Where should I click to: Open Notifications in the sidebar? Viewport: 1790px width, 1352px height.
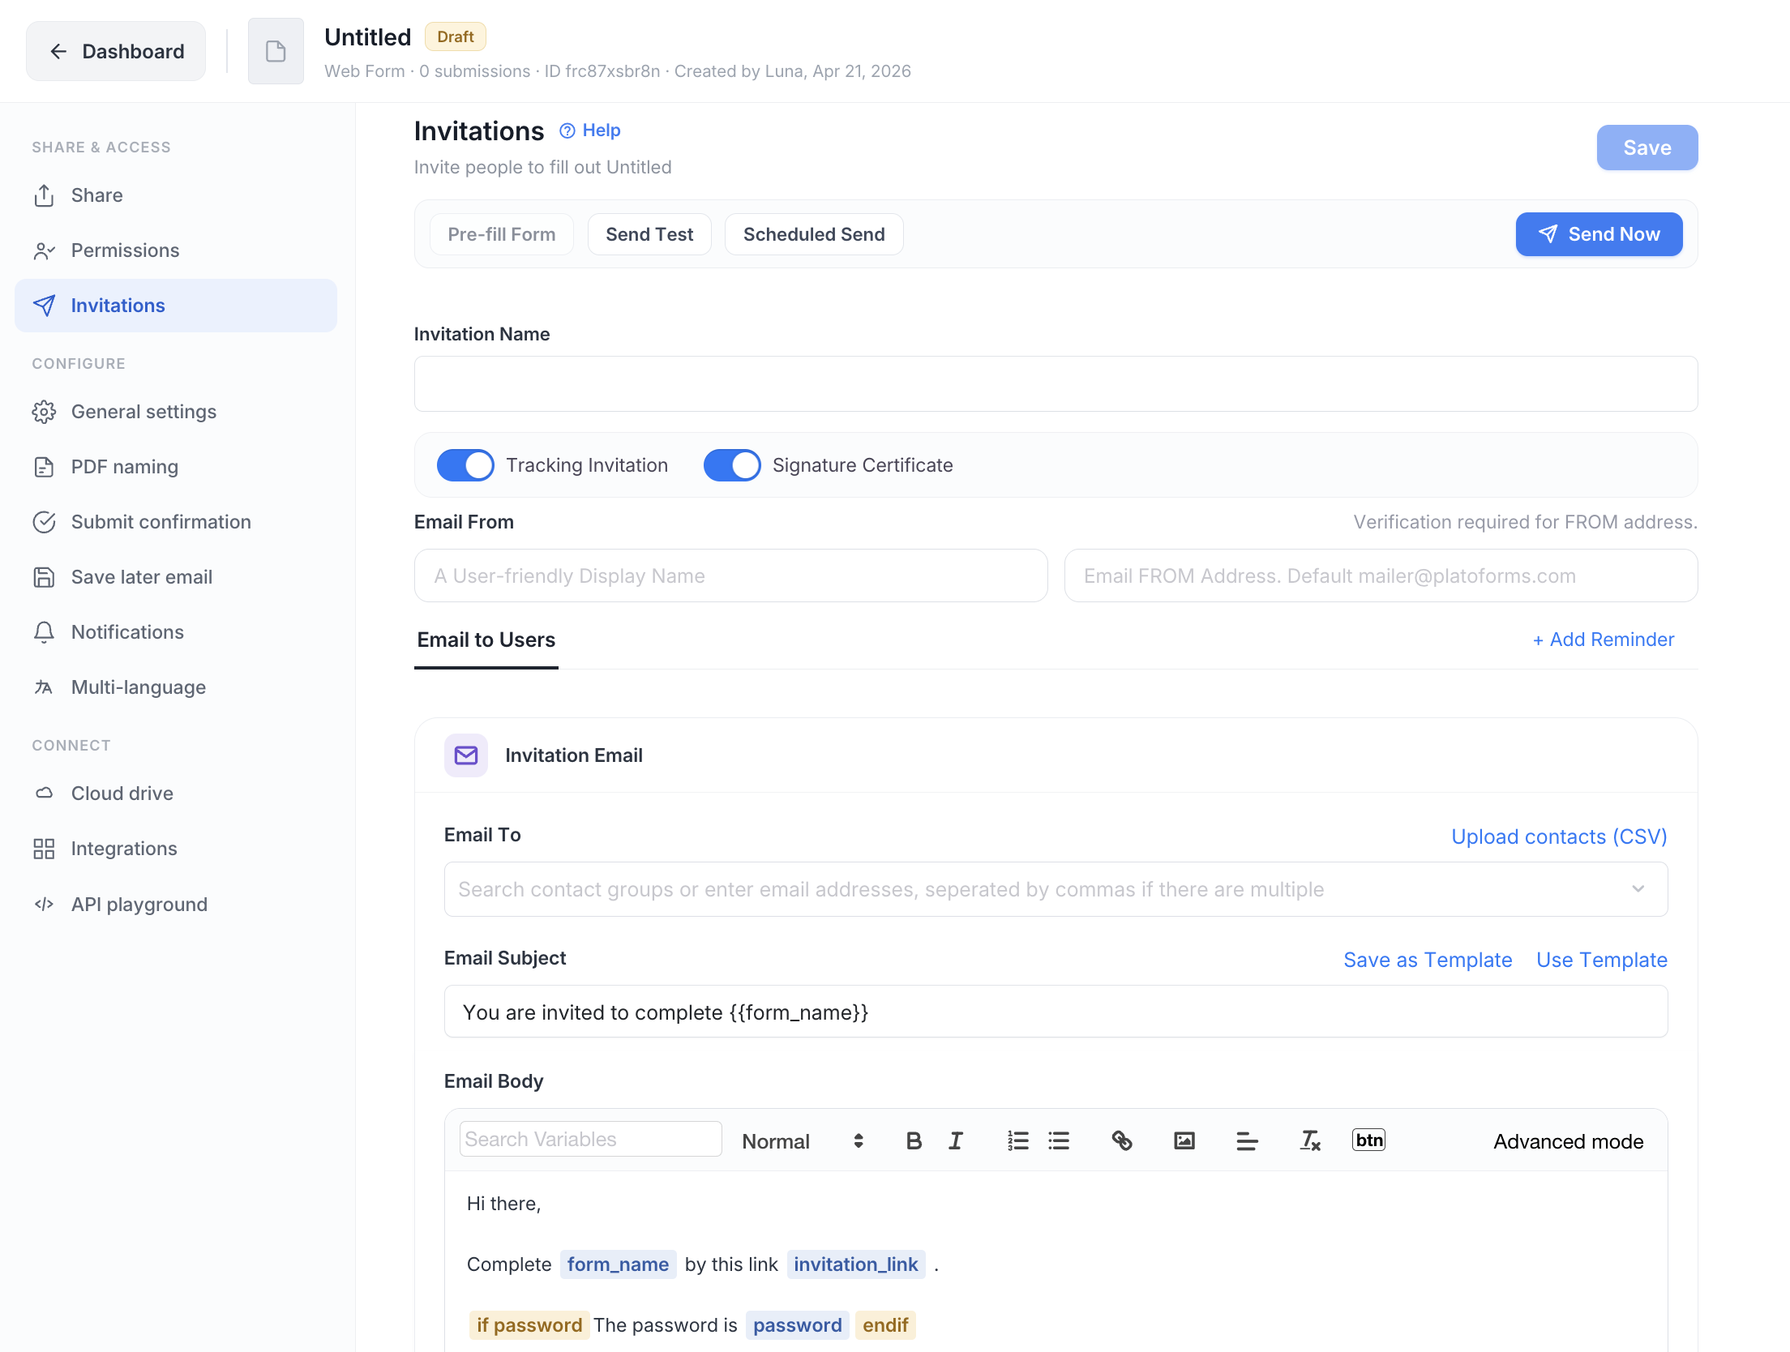(176, 632)
